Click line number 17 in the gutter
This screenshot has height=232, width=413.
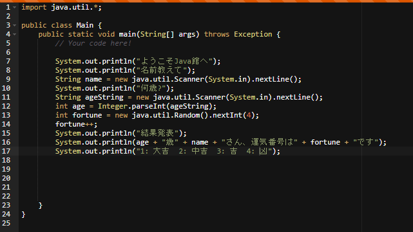(x=6, y=151)
